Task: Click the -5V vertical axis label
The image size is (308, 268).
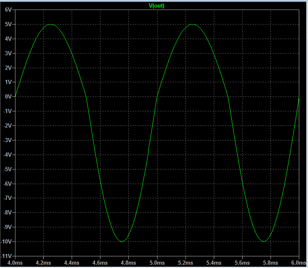Action: coord(8,169)
